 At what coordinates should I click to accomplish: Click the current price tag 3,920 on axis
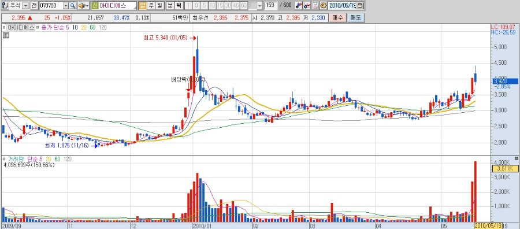(505, 81)
